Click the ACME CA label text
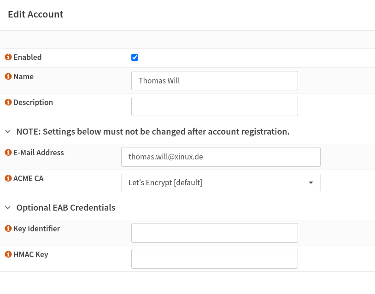The width and height of the screenshot is (375, 294). click(x=29, y=178)
